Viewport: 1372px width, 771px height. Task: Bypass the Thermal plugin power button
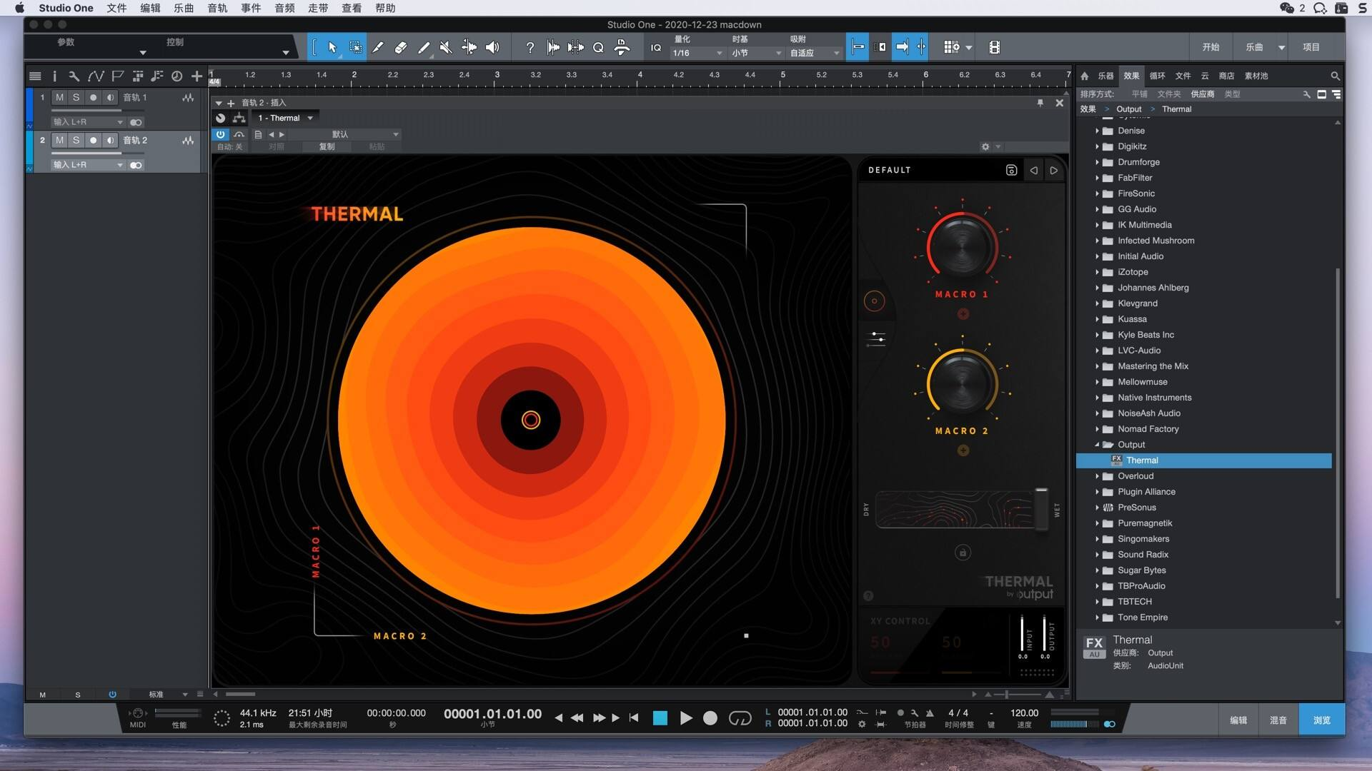220,134
